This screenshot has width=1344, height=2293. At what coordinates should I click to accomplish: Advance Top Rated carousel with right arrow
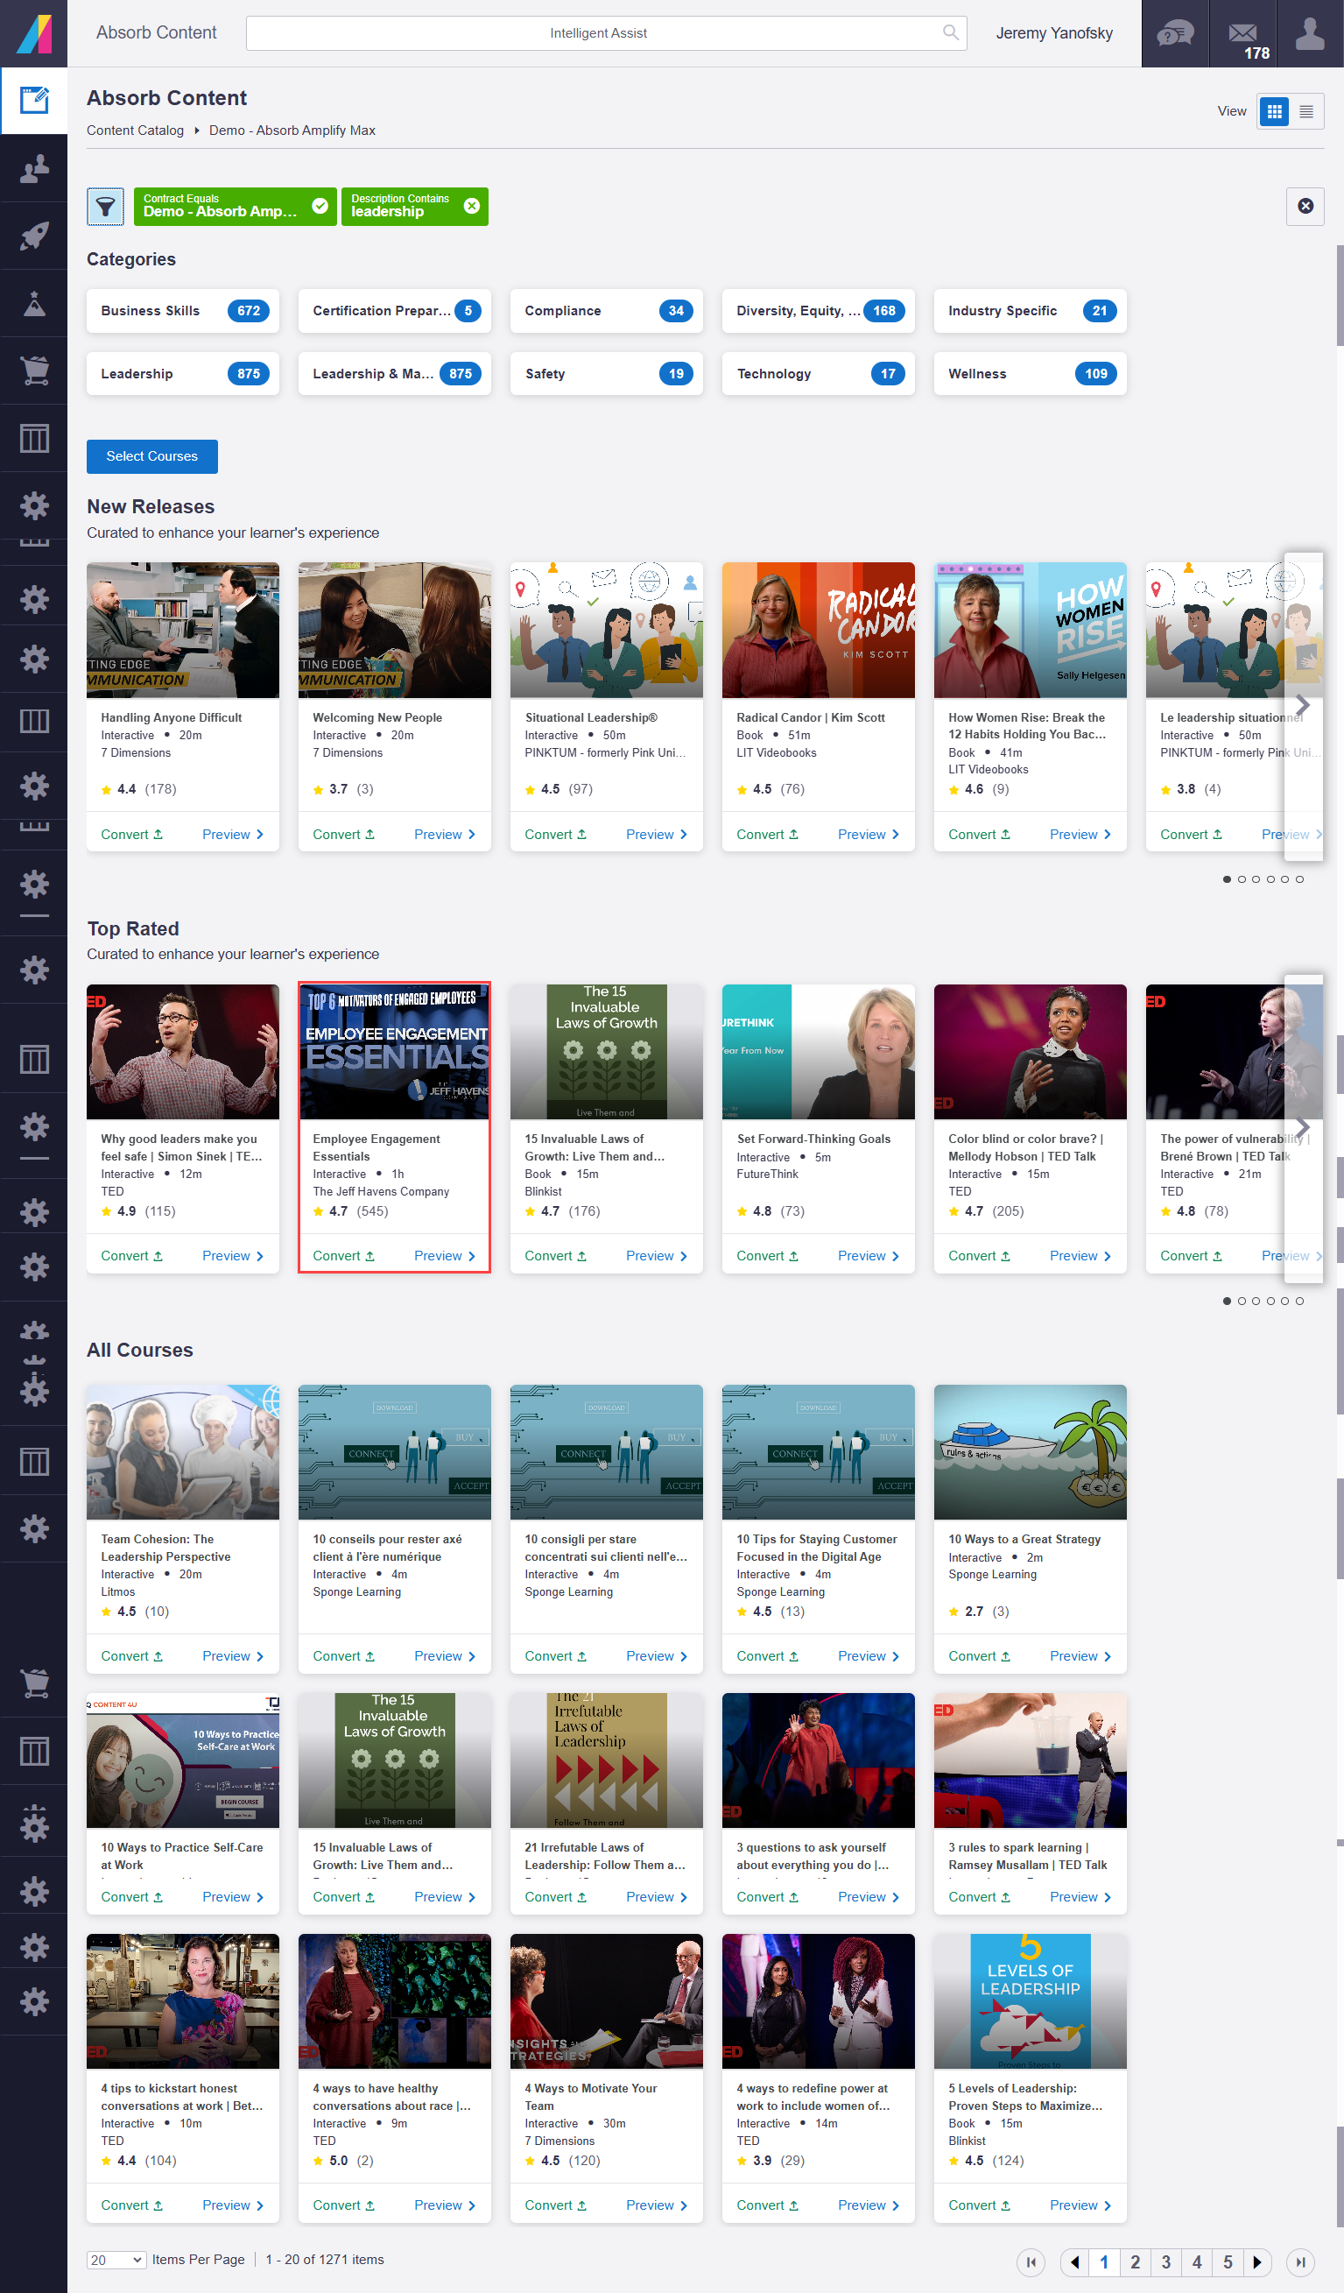tap(1302, 1127)
